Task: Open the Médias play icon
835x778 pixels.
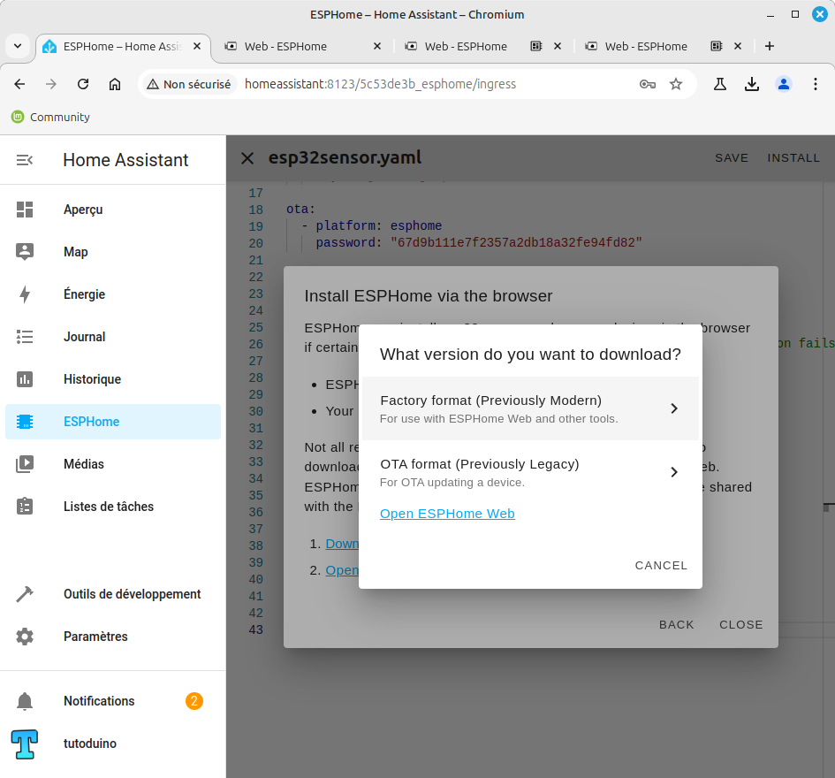Action: [x=25, y=464]
